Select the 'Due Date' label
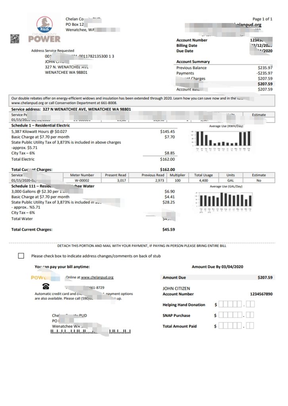This screenshot has width=288, height=406. click(185, 51)
